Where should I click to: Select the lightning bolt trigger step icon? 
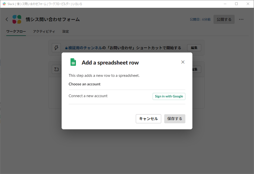tap(56, 48)
